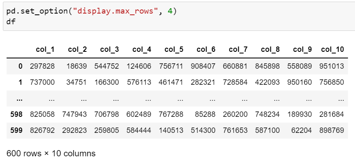Click cell value 737000
The image size is (355, 160).
(42, 82)
